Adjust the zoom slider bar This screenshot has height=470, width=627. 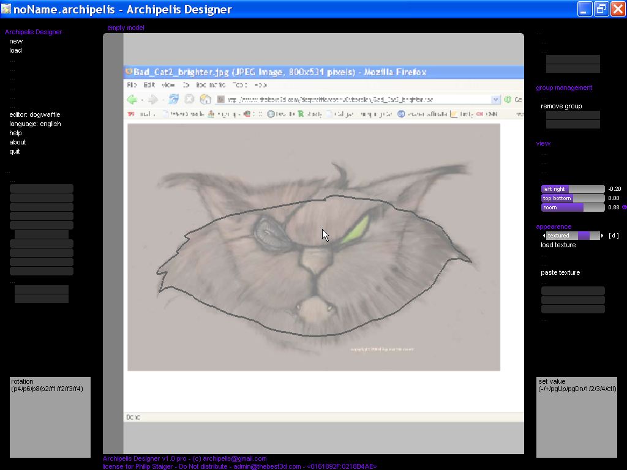click(573, 207)
